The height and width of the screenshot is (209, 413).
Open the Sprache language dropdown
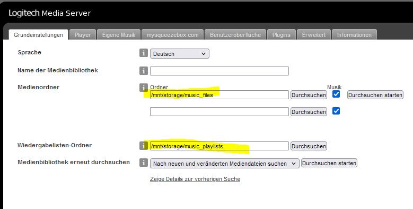[x=180, y=53]
